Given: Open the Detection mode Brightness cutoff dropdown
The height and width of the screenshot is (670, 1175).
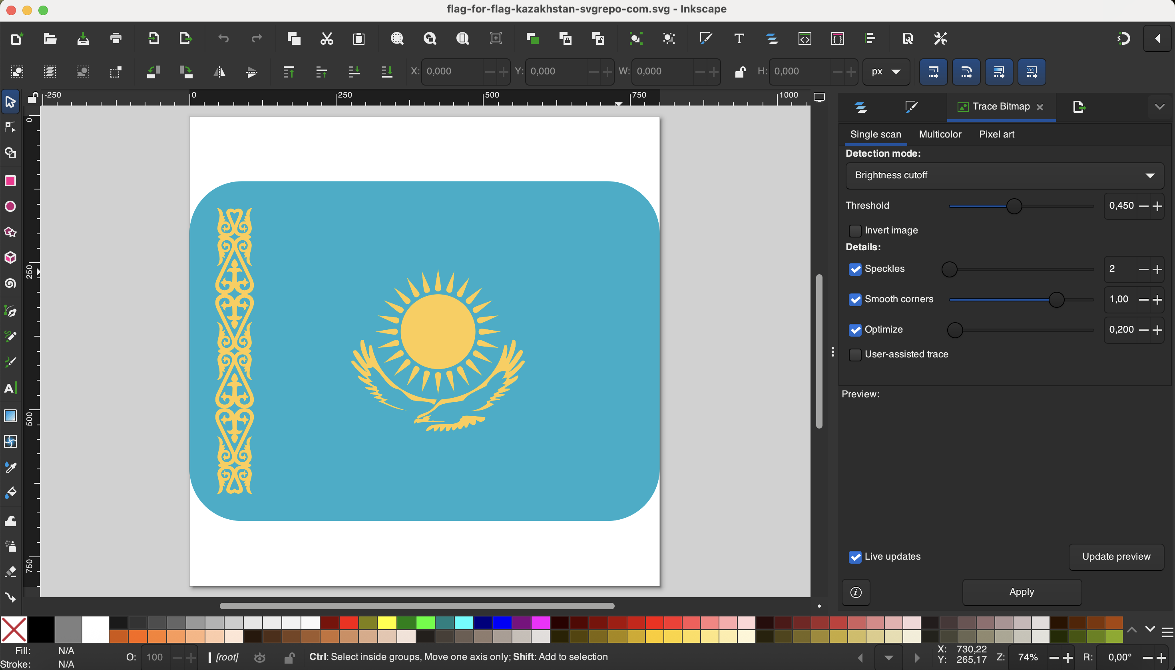Looking at the screenshot, I should pyautogui.click(x=1004, y=175).
